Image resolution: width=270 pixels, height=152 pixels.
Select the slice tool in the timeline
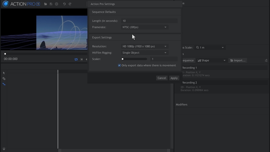pyautogui.click(x=4, y=79)
